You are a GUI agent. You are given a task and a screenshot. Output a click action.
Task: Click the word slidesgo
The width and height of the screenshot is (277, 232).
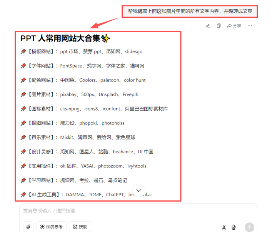(134, 51)
